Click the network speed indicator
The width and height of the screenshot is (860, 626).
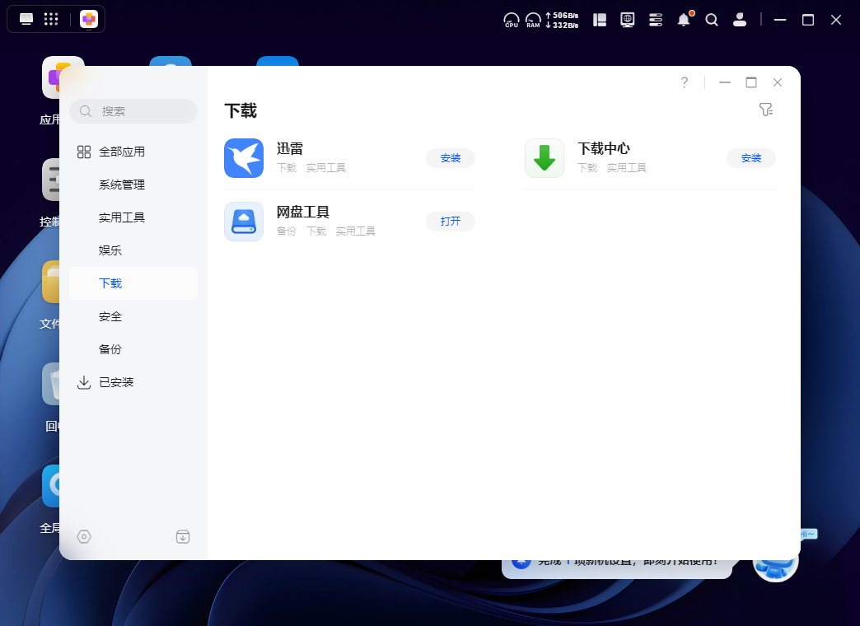(562, 21)
